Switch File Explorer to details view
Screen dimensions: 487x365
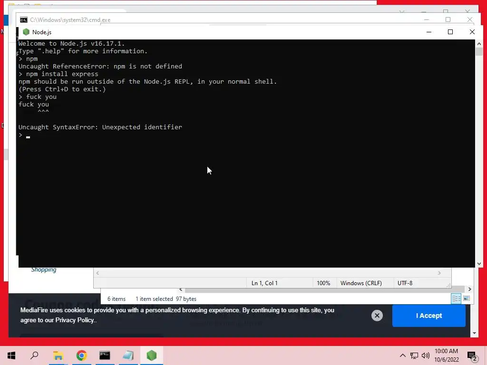[456, 298]
